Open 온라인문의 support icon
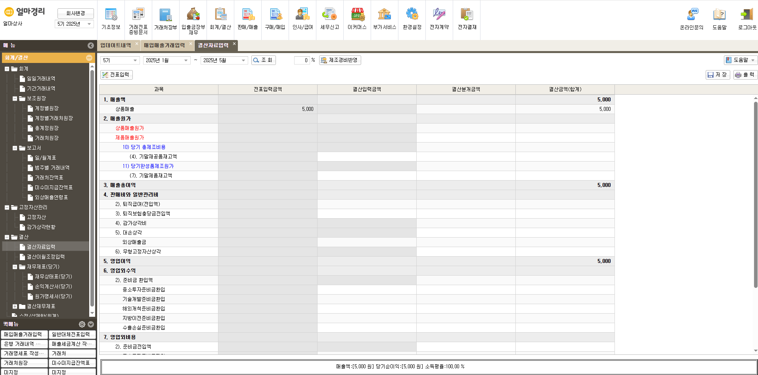Screen dimensions: 758x375 point(692,19)
